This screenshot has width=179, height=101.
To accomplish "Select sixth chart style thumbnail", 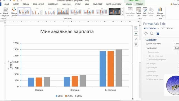I will 89,11.
